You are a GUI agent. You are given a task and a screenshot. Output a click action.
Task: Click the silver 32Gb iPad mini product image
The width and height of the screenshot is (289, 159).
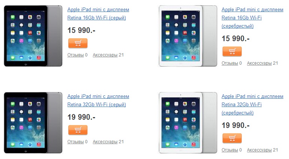coord(188,123)
